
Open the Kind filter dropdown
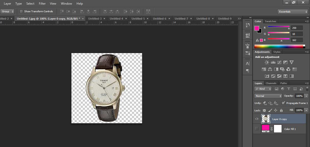point(263,89)
